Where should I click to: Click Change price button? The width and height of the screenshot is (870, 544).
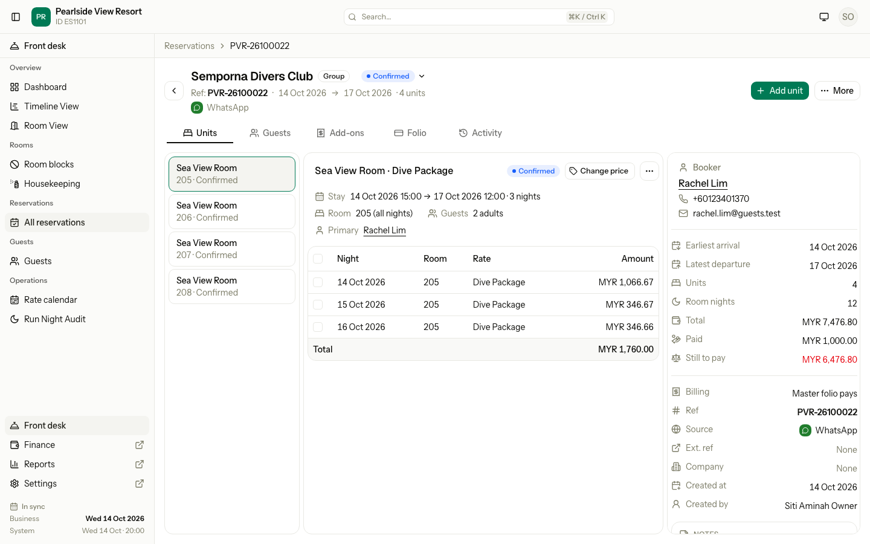point(599,171)
